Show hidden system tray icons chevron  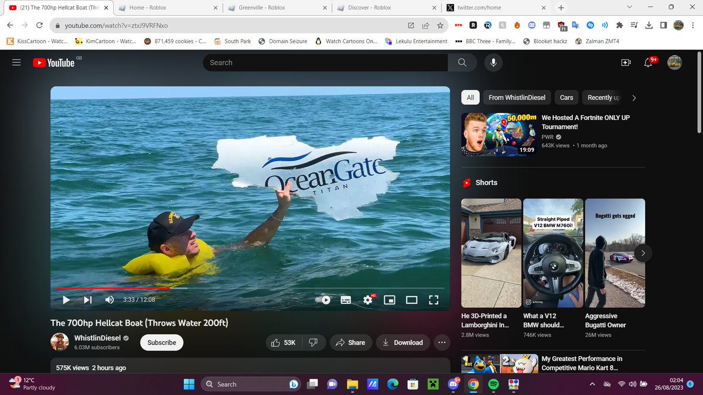click(x=592, y=384)
